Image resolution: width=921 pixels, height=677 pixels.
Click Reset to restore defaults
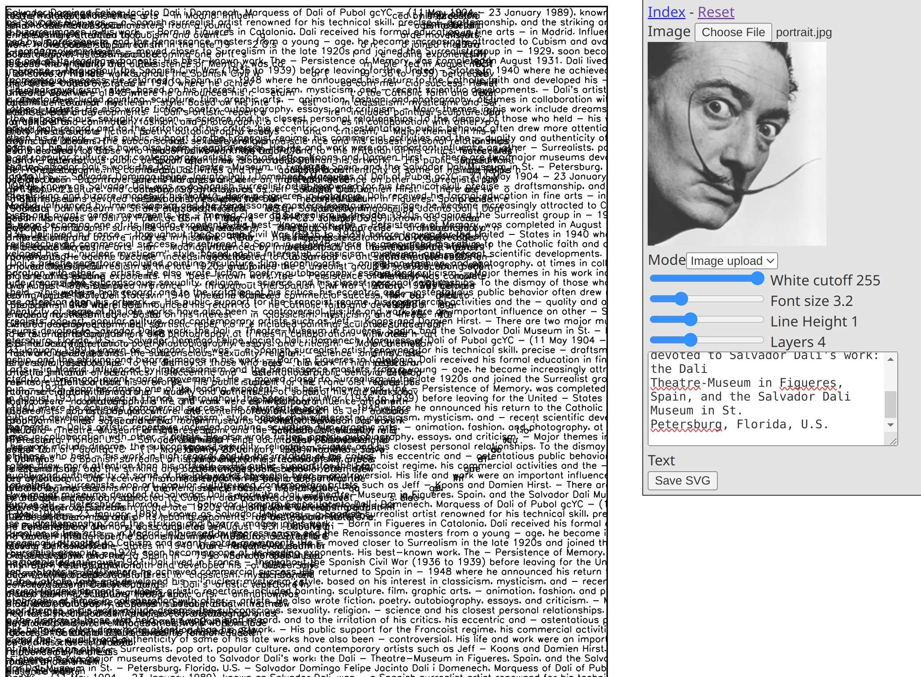pos(715,12)
